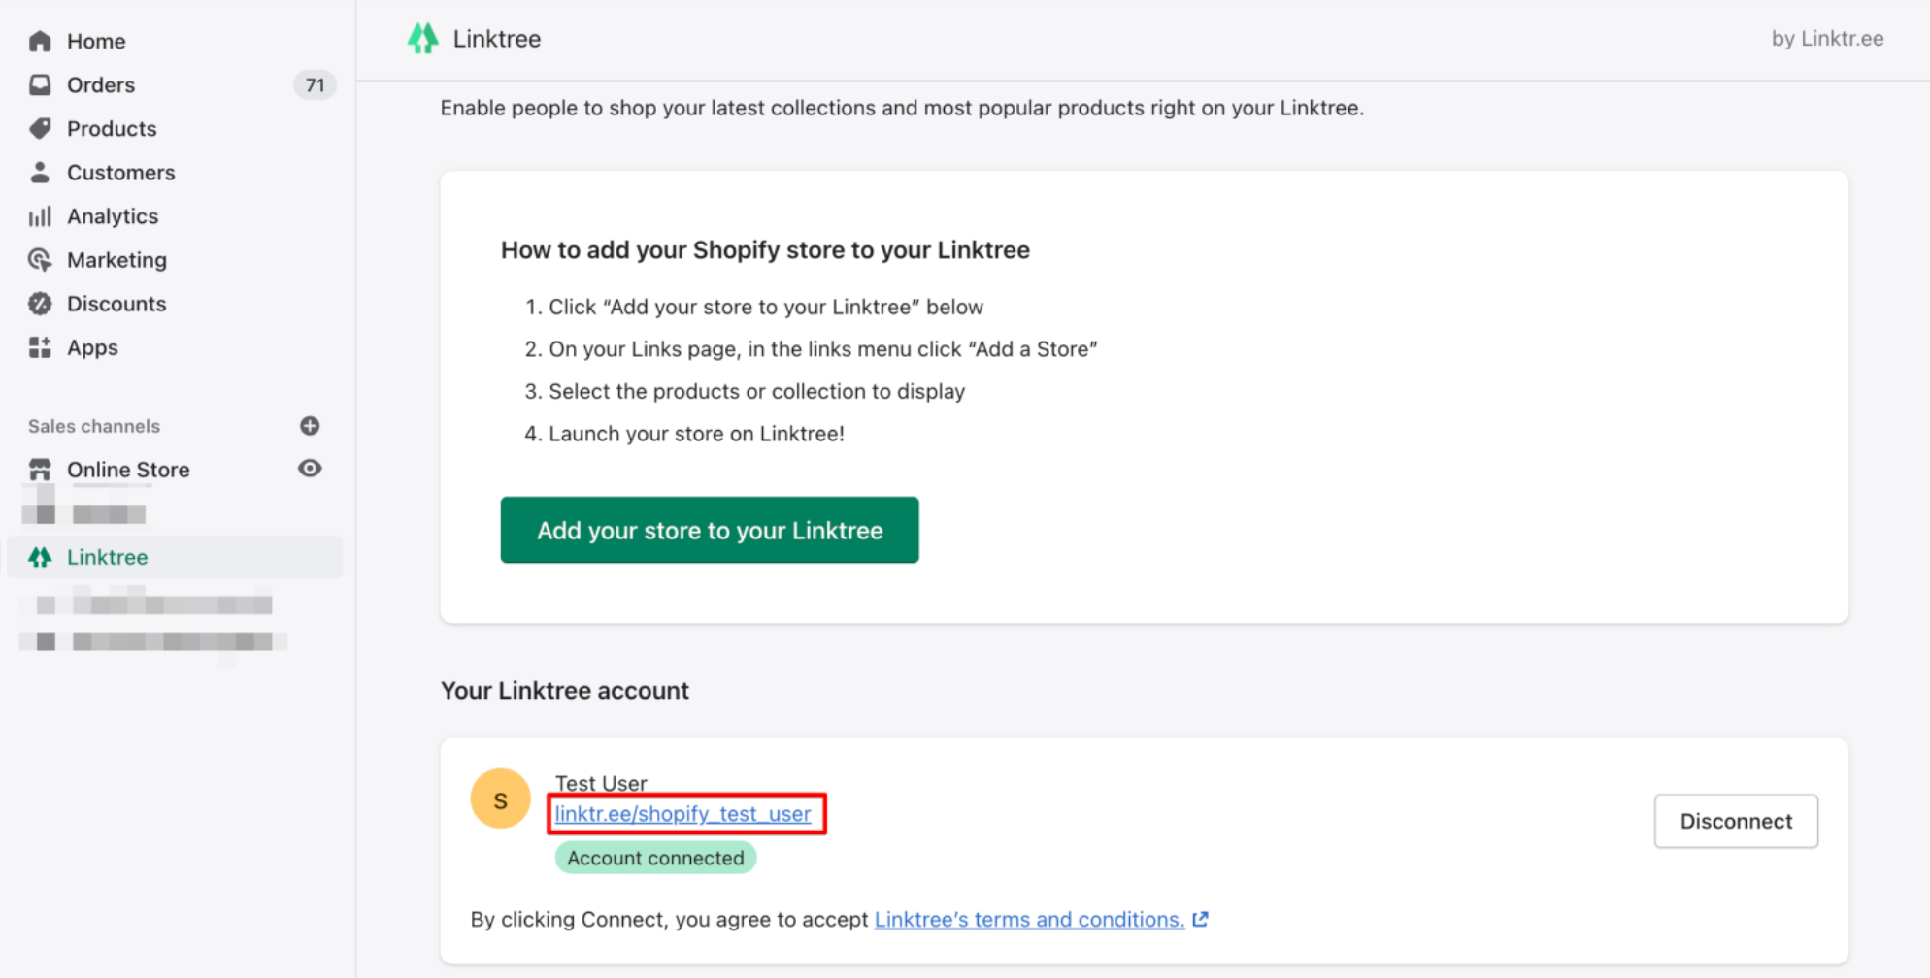
Task: Click the Account connected badge
Action: [x=655, y=858]
